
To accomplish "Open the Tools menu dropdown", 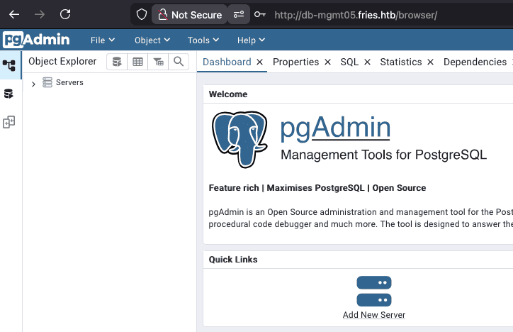I will tap(203, 40).
